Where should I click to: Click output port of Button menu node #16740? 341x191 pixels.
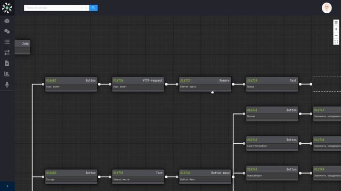pos(233,177)
